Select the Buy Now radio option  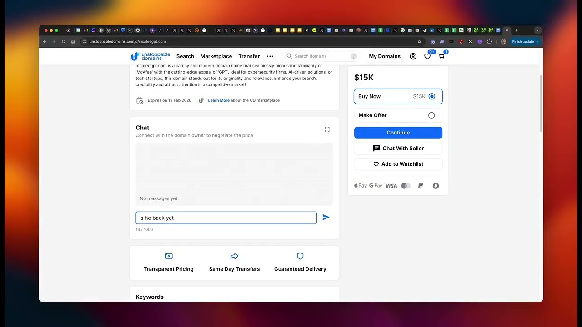[x=431, y=96]
